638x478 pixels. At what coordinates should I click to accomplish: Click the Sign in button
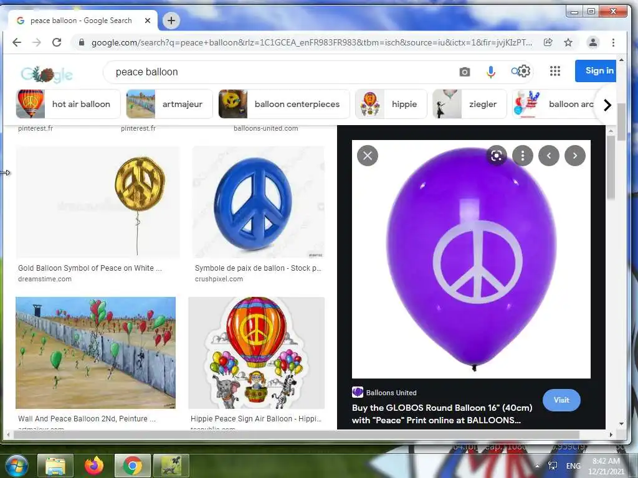pos(596,71)
